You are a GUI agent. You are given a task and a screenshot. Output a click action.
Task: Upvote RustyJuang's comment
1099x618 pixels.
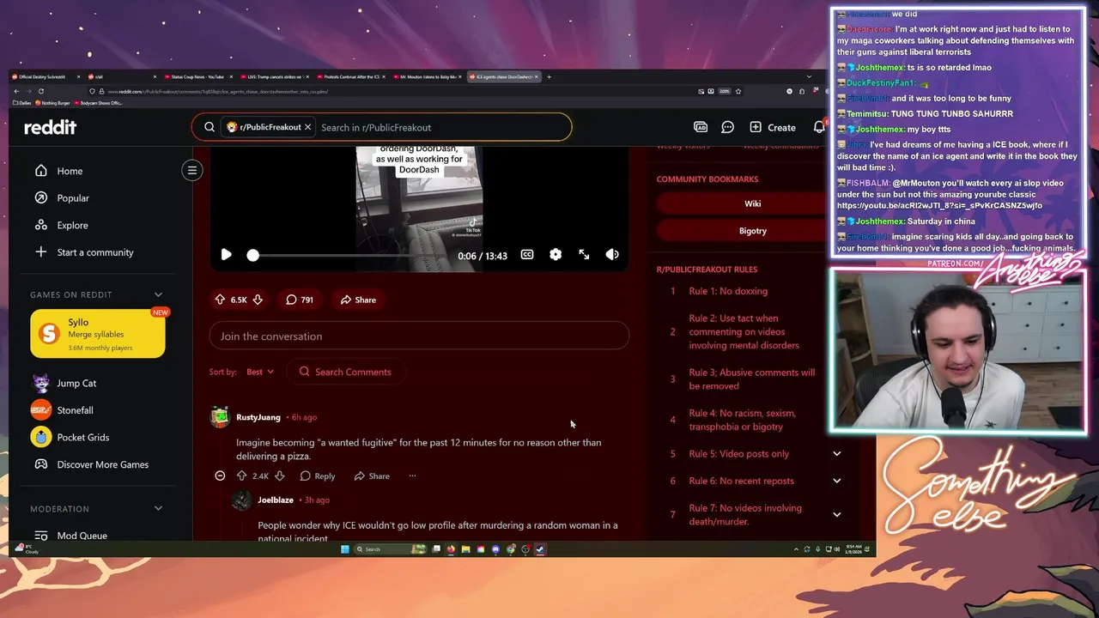click(242, 476)
